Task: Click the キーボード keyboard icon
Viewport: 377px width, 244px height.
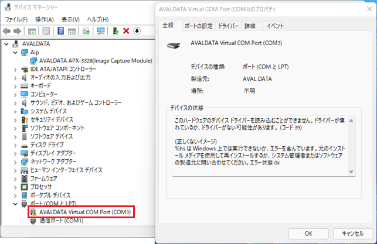Action: pos(24,86)
